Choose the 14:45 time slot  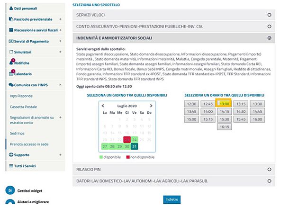tap(257, 111)
